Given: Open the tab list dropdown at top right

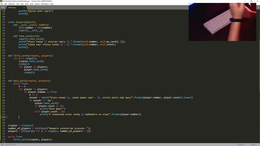Looking at the screenshot, I should [258, 7].
